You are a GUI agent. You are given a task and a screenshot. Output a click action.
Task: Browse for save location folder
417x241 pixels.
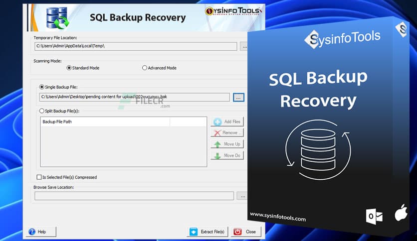[242, 196]
